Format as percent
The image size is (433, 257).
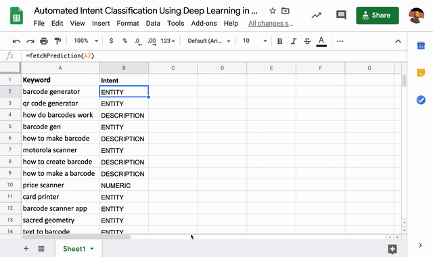point(124,41)
